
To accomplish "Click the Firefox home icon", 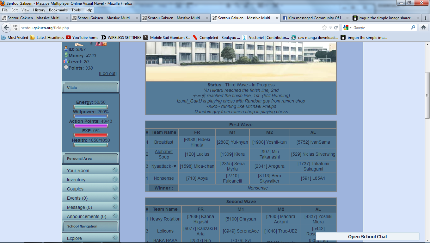I will 424,28.
